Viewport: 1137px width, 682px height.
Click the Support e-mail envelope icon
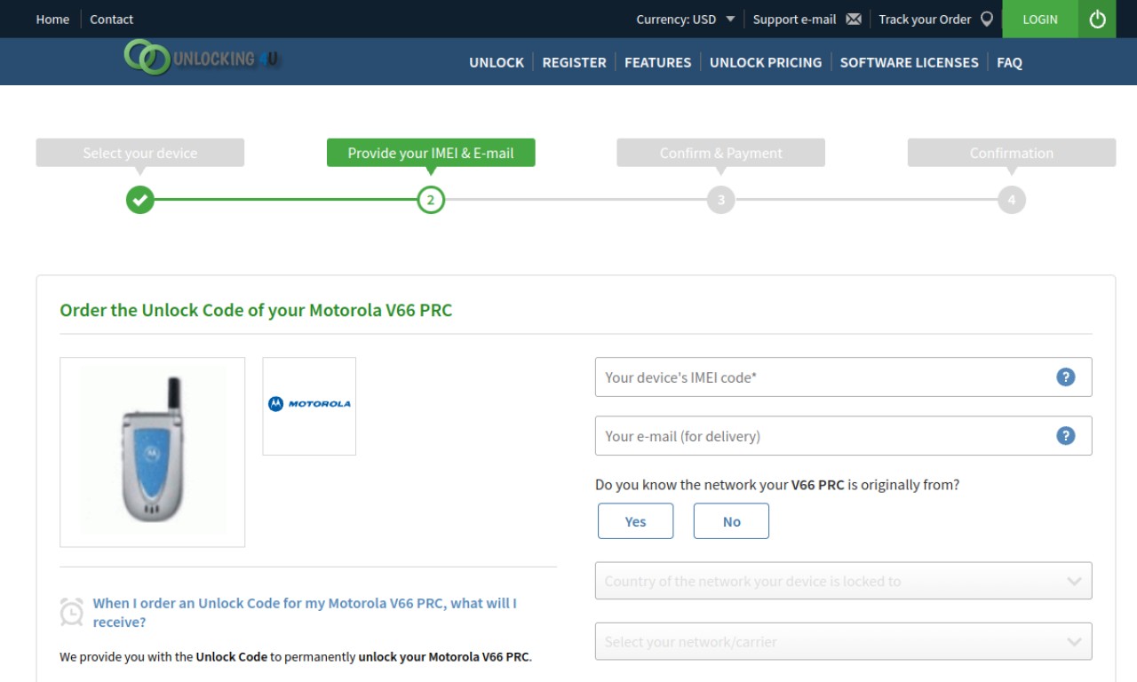[x=854, y=20]
